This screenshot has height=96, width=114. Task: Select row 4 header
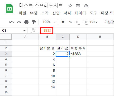click(x=6, y=59)
